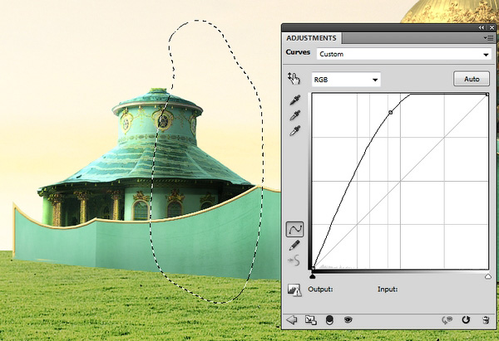Reset curves to adjustment defaults

(x=466, y=319)
